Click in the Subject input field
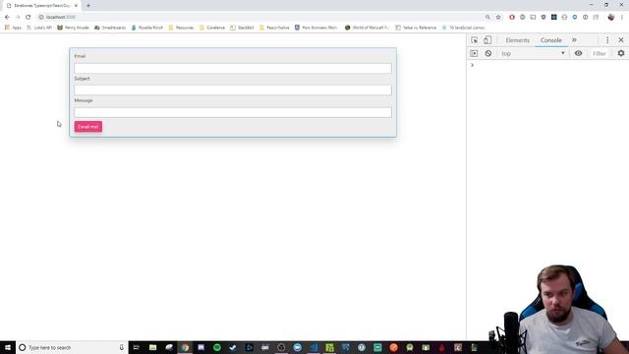This screenshot has height=354, width=629. pyautogui.click(x=233, y=89)
